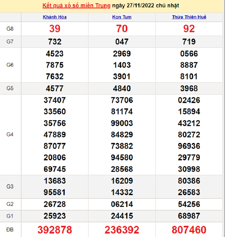The height and width of the screenshot is (237, 225).
Task: Click Thừa Thiên Huế jackpot number 807460
Action: (x=189, y=230)
